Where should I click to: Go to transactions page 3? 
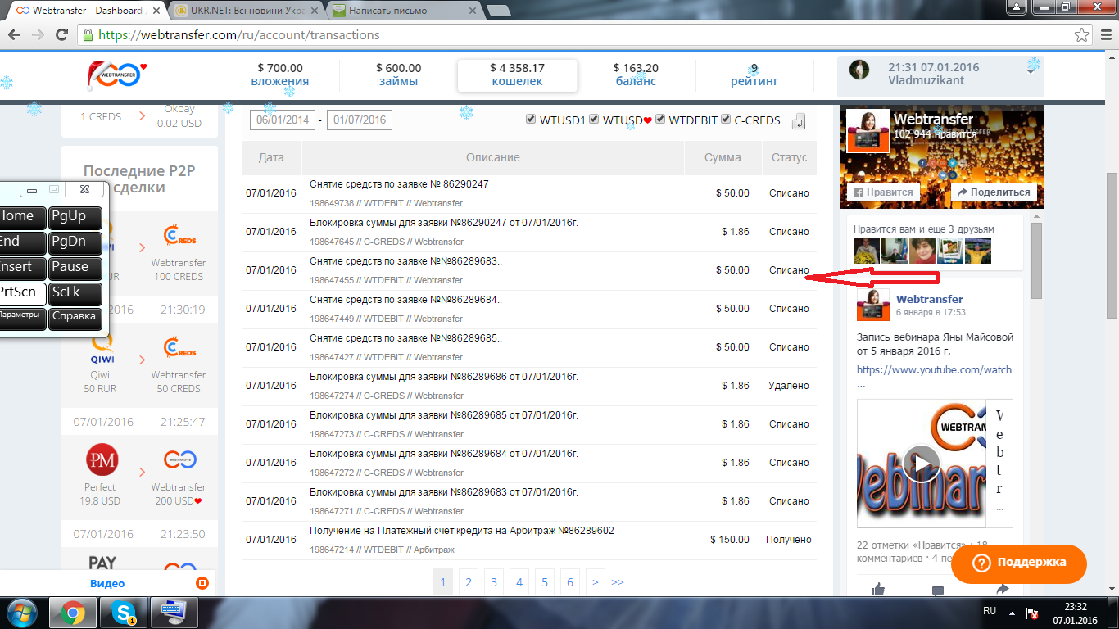pyautogui.click(x=494, y=582)
